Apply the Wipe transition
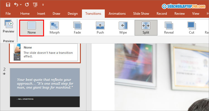 click(x=123, y=28)
